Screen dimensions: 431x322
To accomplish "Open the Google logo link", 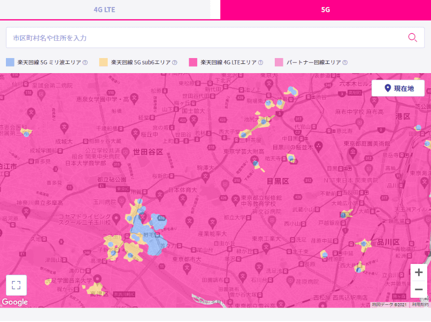I will coord(15,302).
